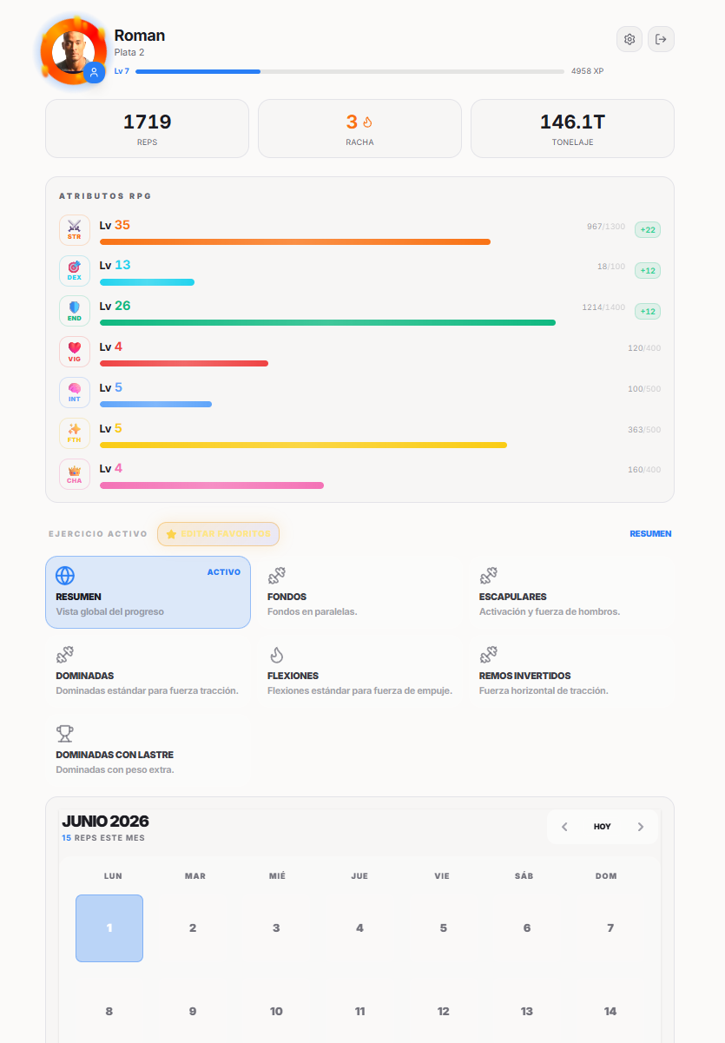Click the logout icon next to settings
725x1043 pixels.
661,39
